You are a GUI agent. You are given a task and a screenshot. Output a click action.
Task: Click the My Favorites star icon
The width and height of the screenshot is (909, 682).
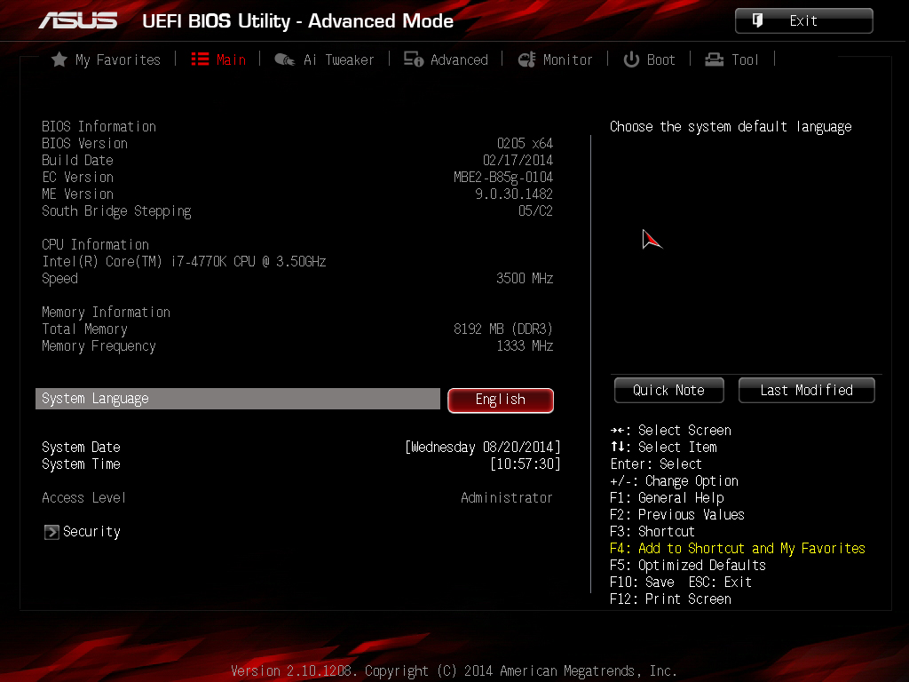pos(59,59)
